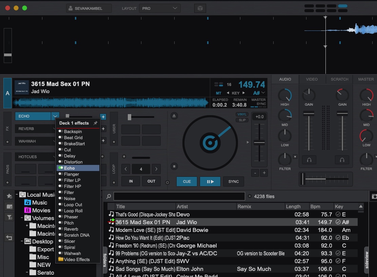377x277 pixels.
Task: Open the HOTCUES pads dropdown
Action: [x=54, y=157]
